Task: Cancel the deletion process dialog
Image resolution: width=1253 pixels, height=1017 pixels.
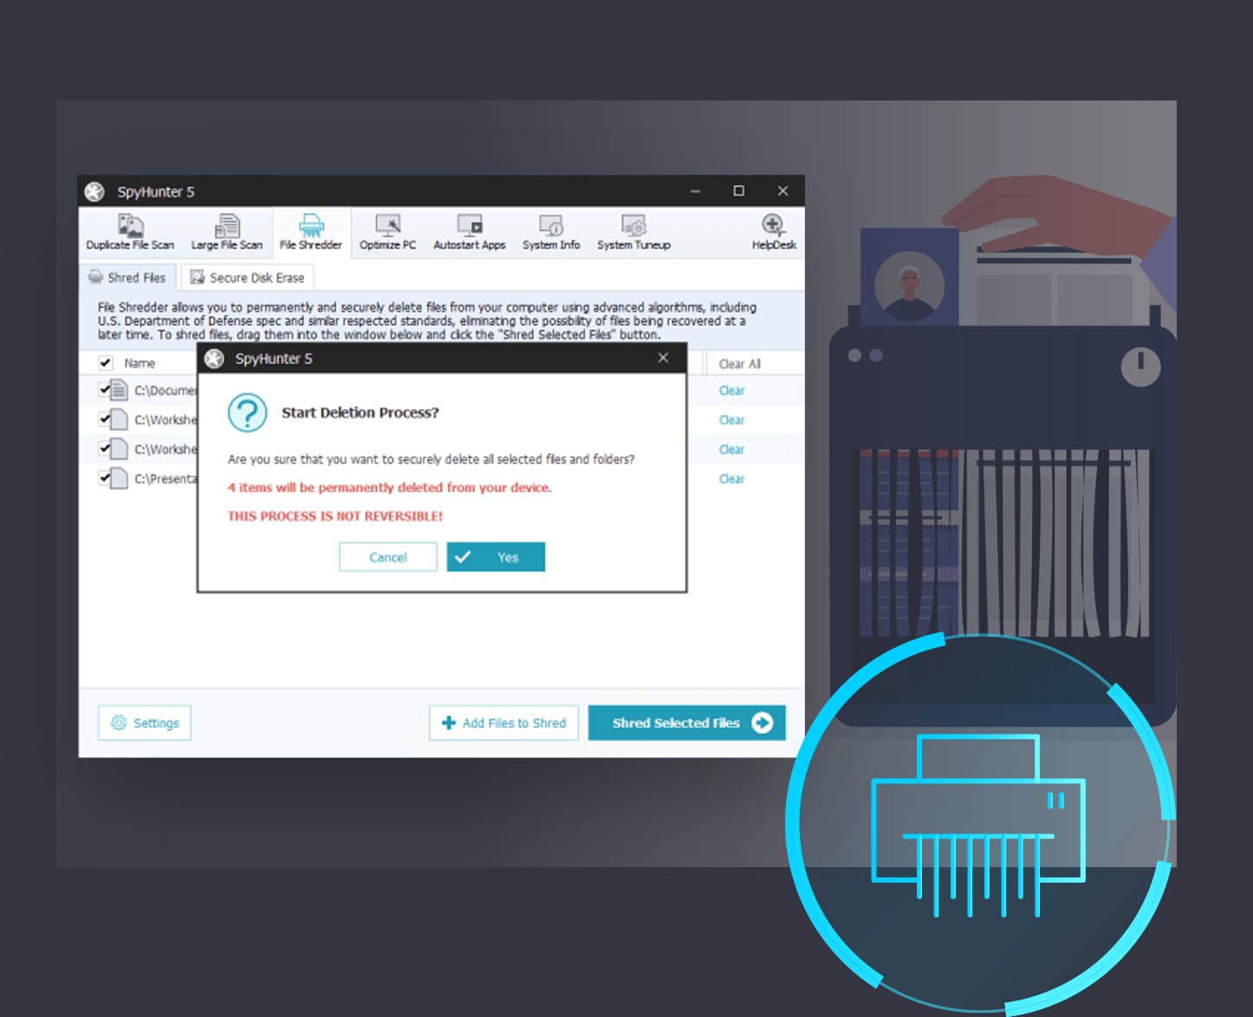Action: [x=387, y=557]
